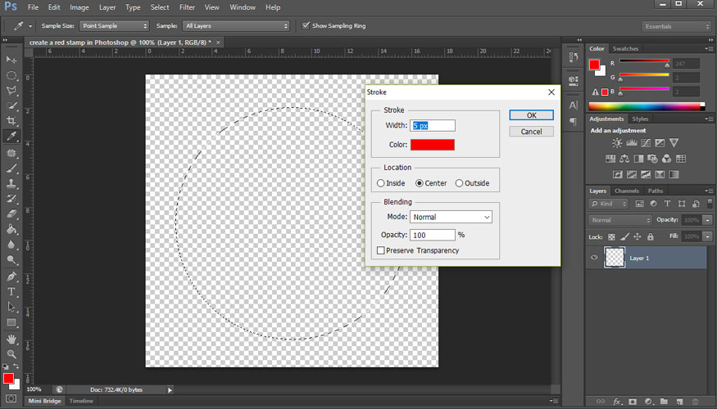The height and width of the screenshot is (409, 717).
Task: Select the Horizontal Type tool
Action: click(x=11, y=291)
